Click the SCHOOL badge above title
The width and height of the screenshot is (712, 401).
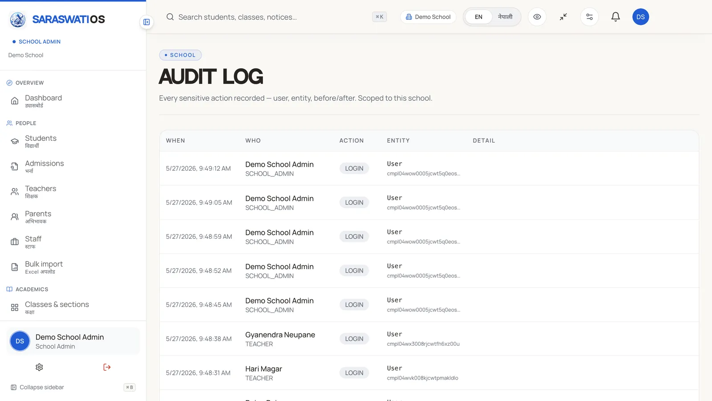coord(180,55)
